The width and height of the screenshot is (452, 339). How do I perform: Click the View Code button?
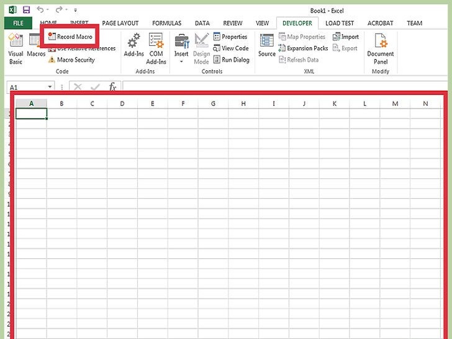tap(230, 48)
